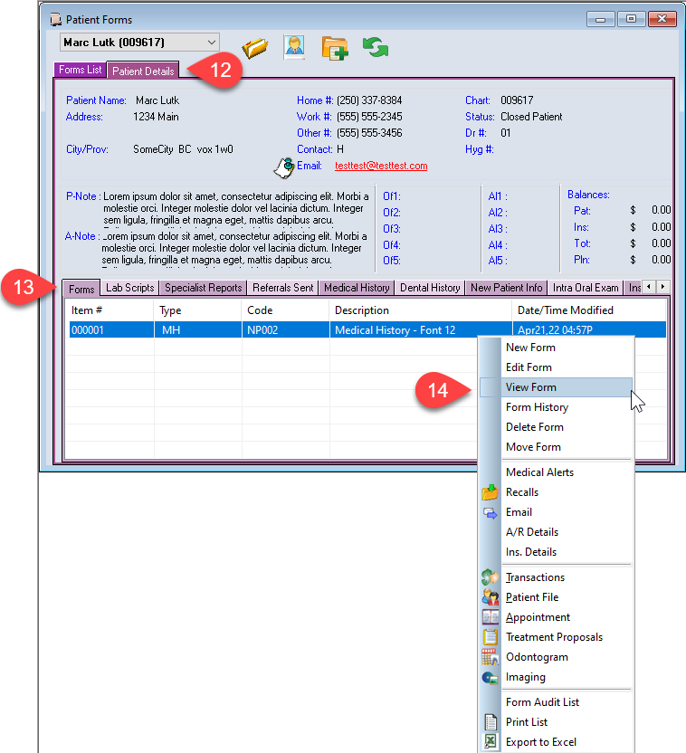Open the Marc Lutk patient dropdown
Viewport: 686px width, 753px height.
(x=139, y=43)
